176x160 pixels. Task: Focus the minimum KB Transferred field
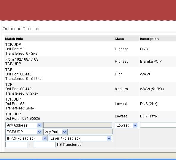16,144
